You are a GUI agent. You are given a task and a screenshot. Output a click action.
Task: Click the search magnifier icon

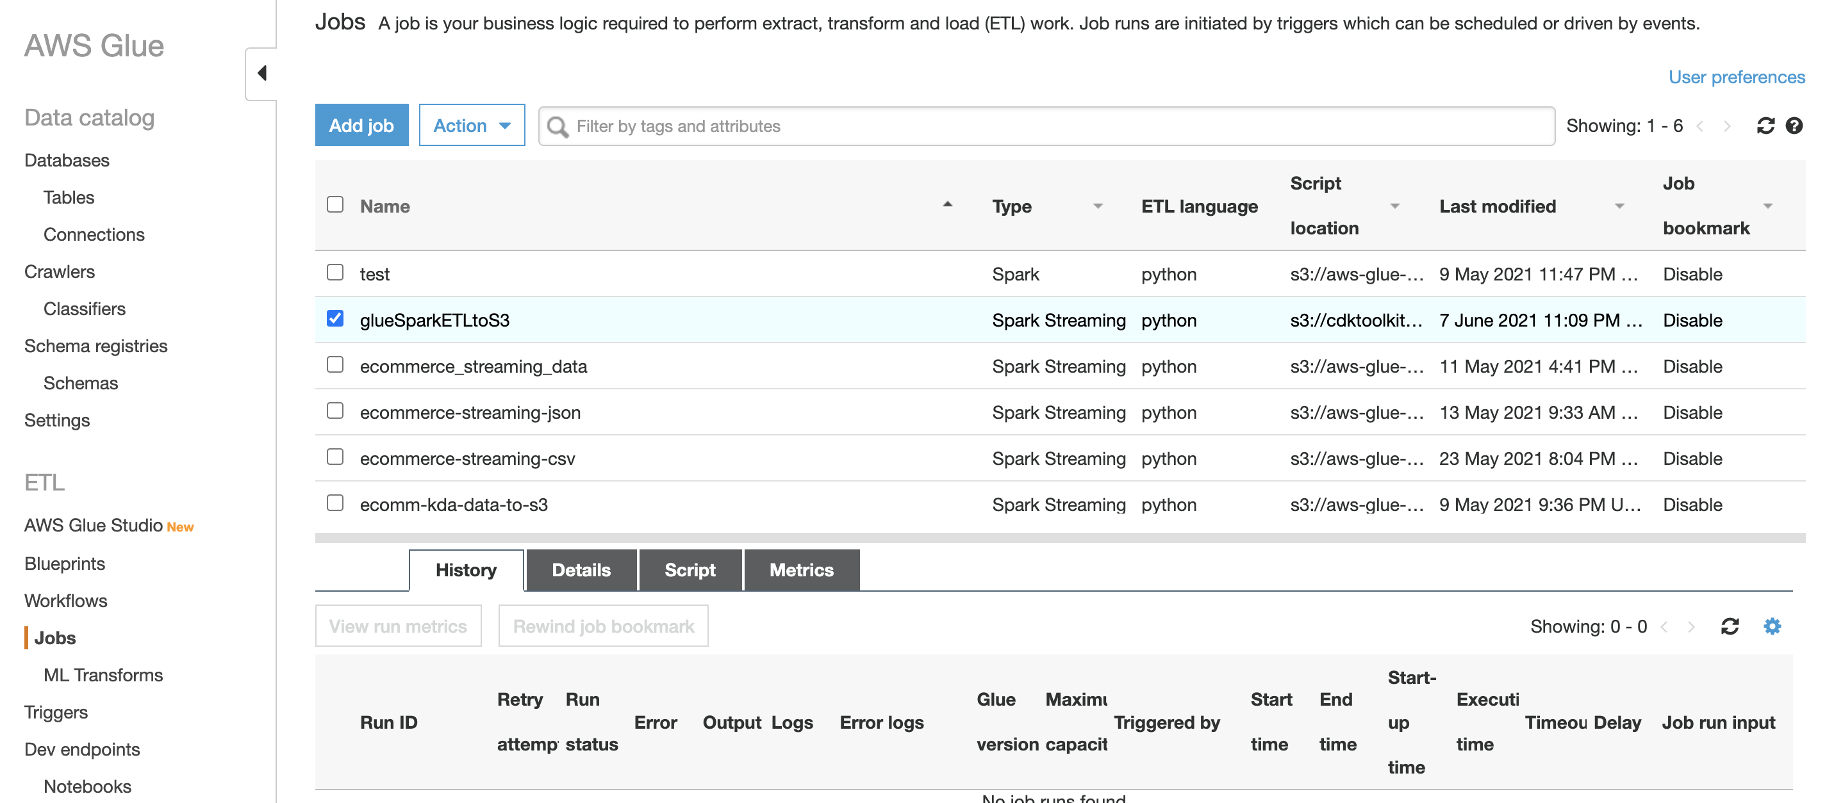click(x=558, y=127)
